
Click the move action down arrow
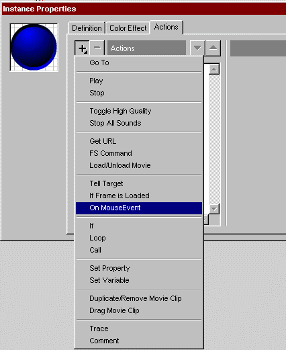pyautogui.click(x=197, y=48)
